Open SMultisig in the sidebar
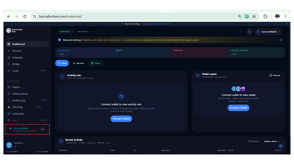This screenshot has height=165, width=294. [27, 107]
